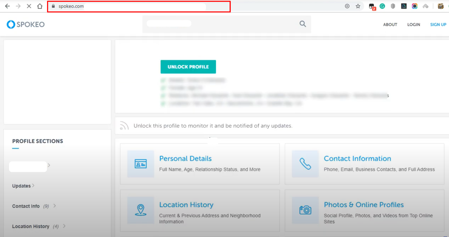Open the Contact Information link
The image size is (449, 237).
tap(357, 158)
